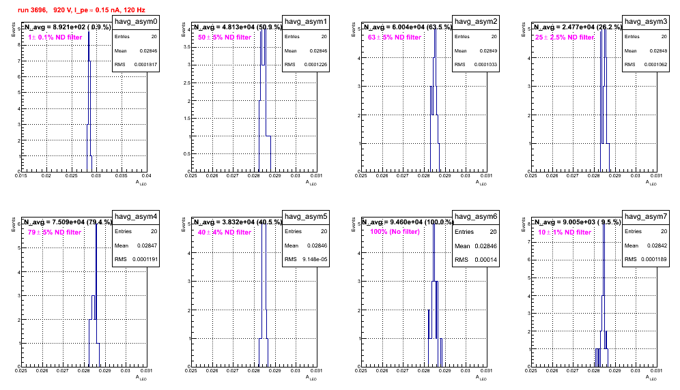The height and width of the screenshot is (390, 680).
Task: Click the '1± 0.1% ND filter' label
Action: [55, 37]
